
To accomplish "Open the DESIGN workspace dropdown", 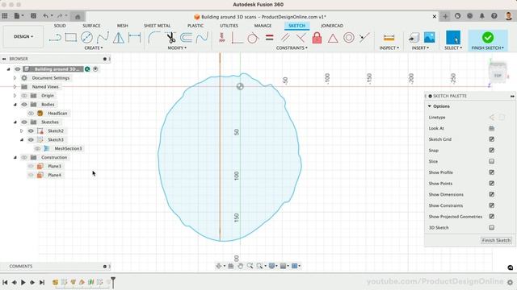I will coord(23,36).
